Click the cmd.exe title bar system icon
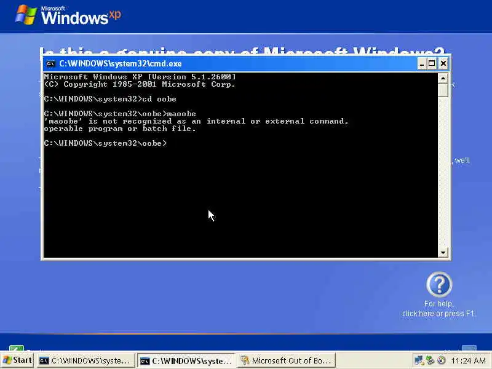This screenshot has height=369, width=492. [x=50, y=64]
